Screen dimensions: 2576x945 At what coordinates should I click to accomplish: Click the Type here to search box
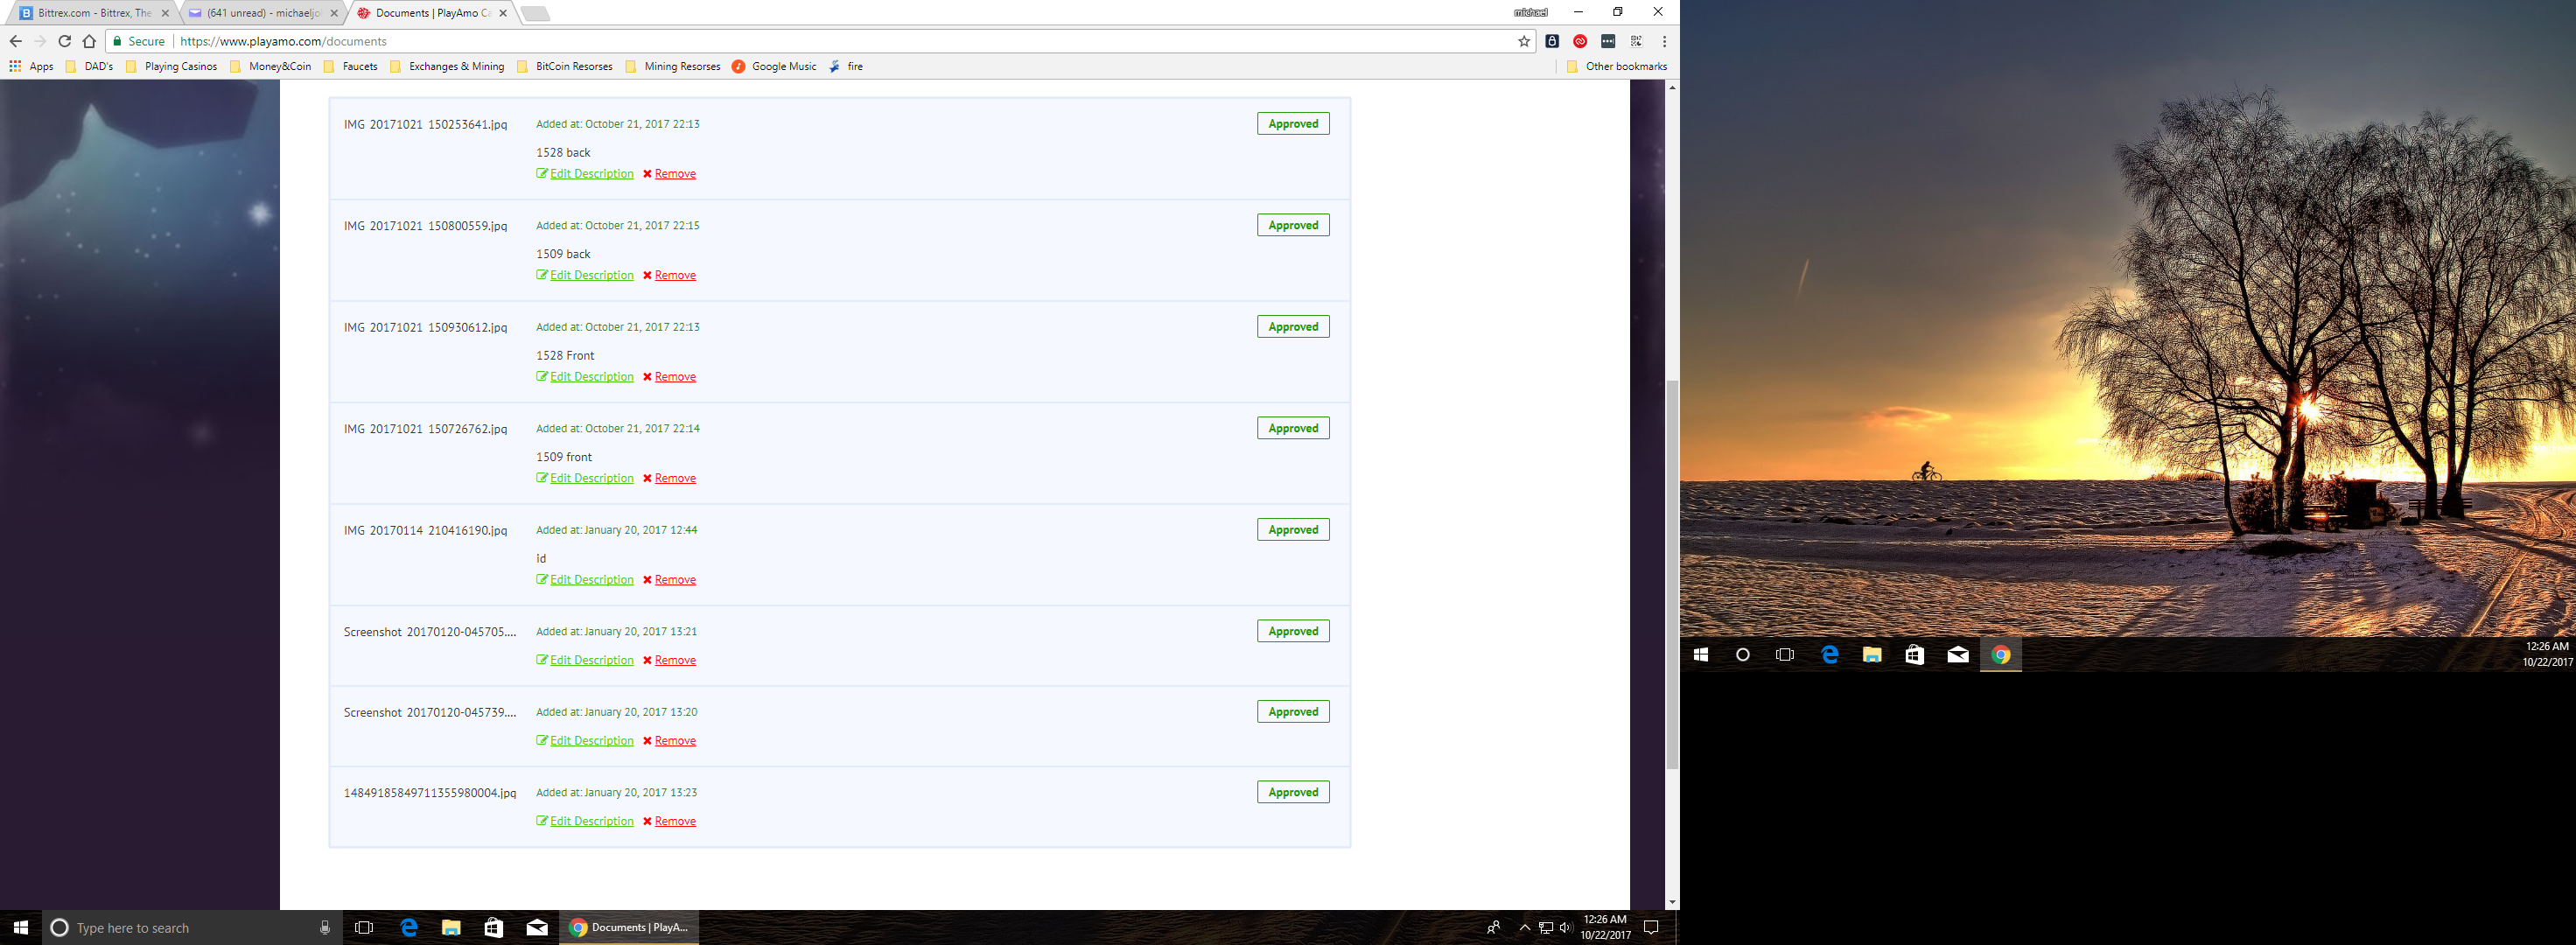tap(190, 928)
